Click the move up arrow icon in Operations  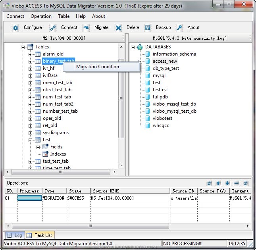click(218, 183)
